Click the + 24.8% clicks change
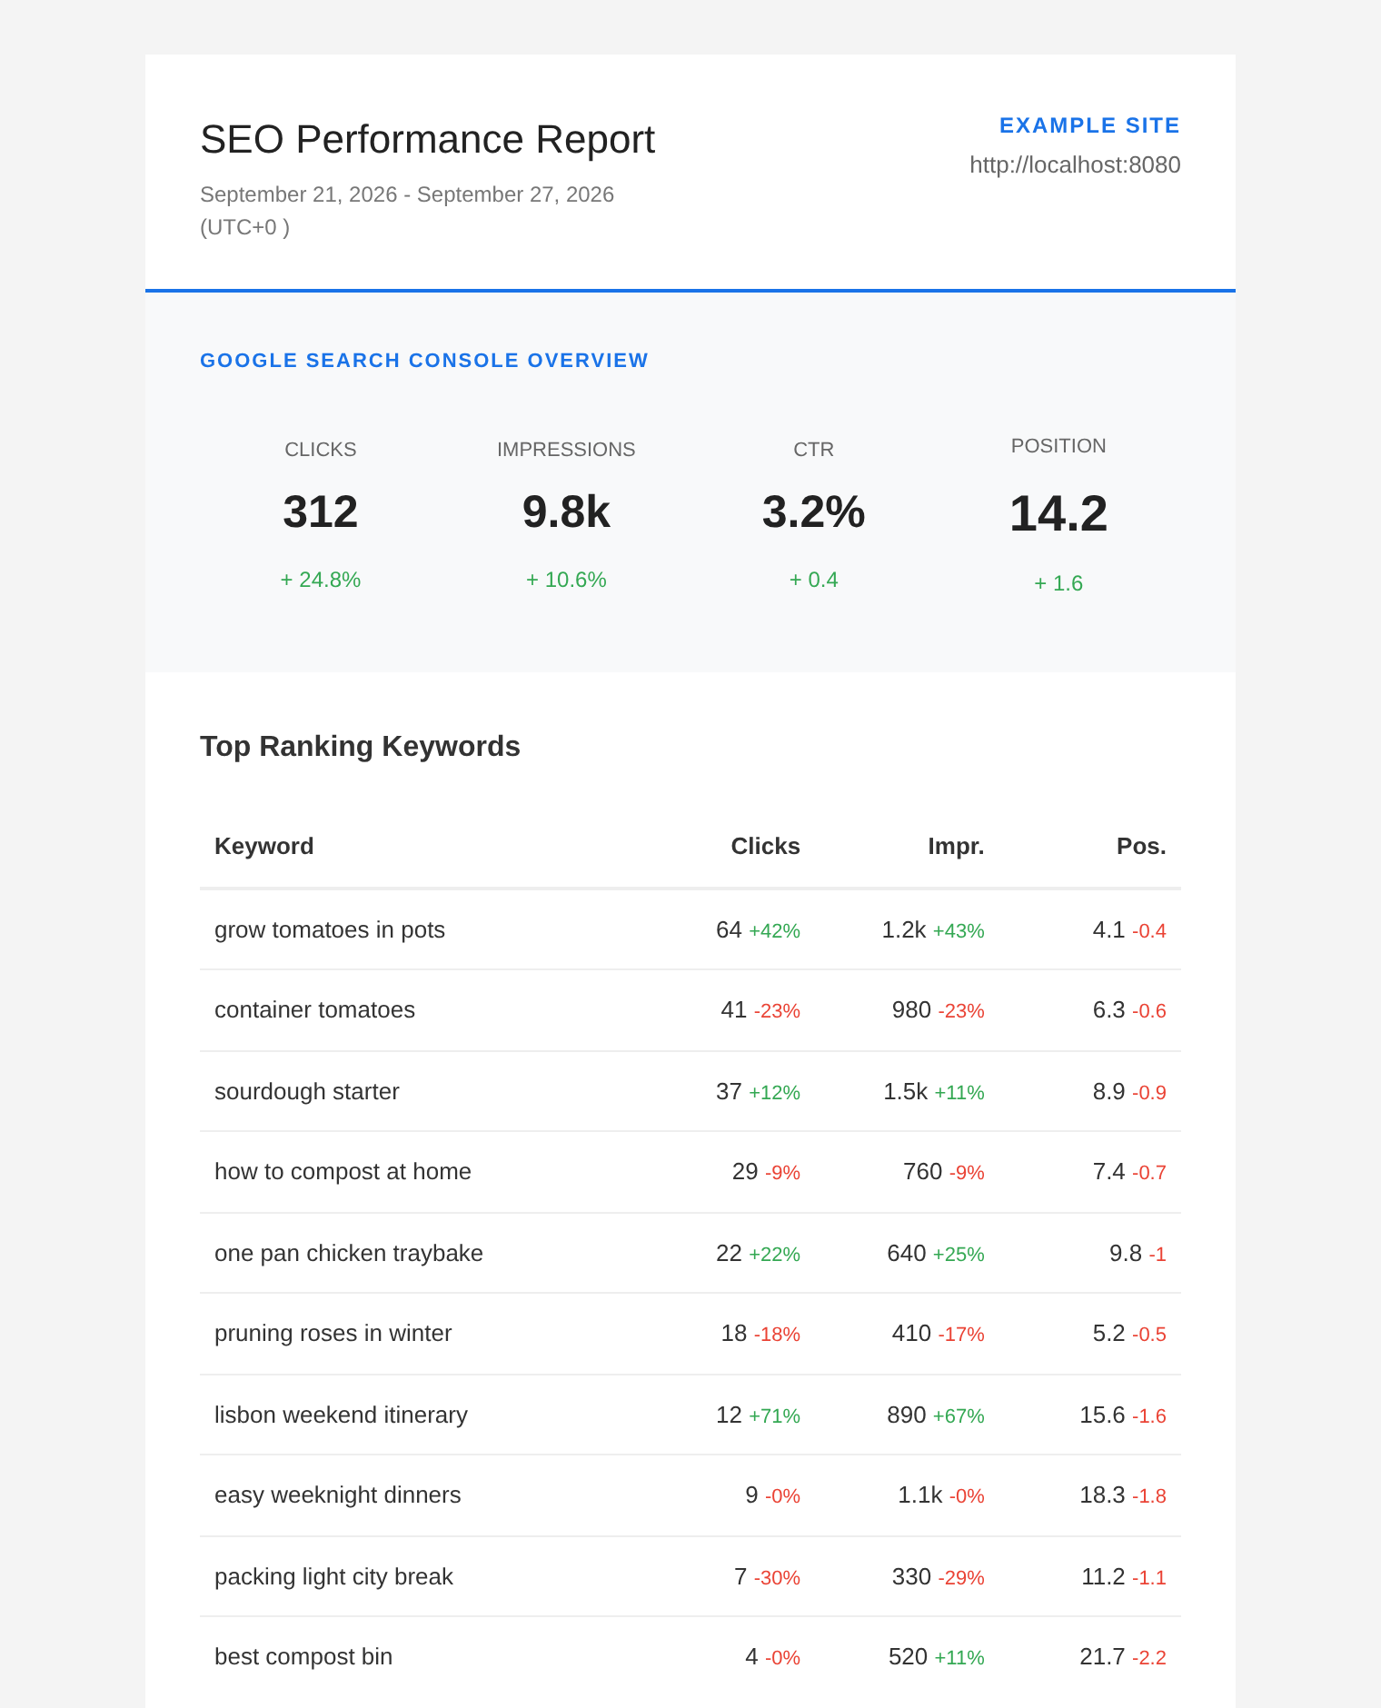 coord(321,580)
